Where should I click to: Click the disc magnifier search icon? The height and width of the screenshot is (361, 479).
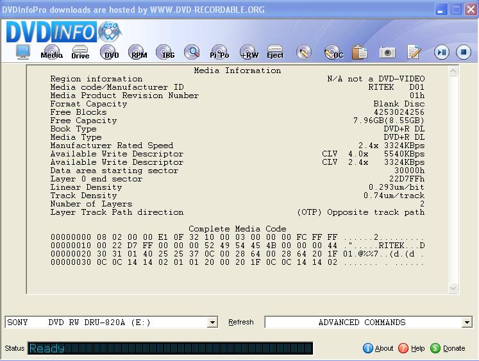pos(192,52)
